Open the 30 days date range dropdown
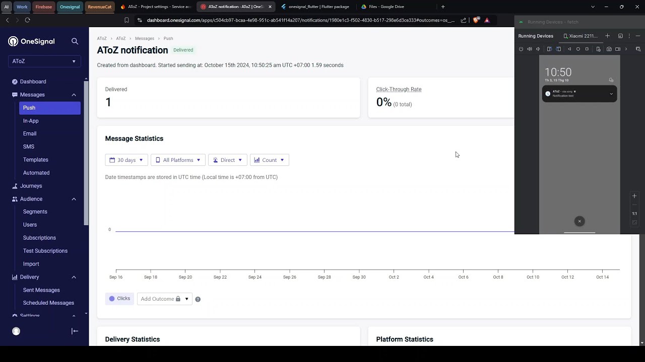Viewport: 645px width, 362px height. (x=126, y=160)
